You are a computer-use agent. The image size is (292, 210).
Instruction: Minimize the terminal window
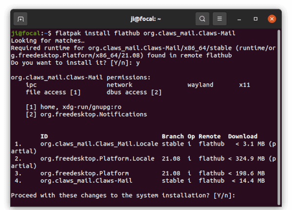239,19
